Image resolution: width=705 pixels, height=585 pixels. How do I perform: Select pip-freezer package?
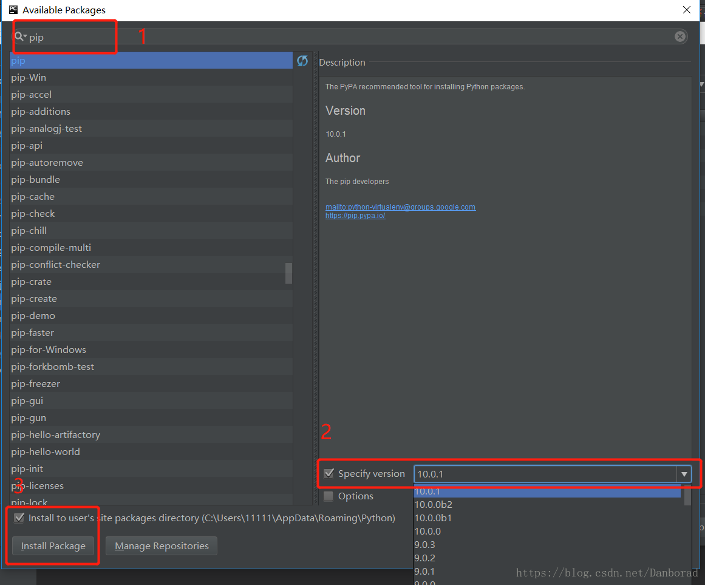coord(151,383)
